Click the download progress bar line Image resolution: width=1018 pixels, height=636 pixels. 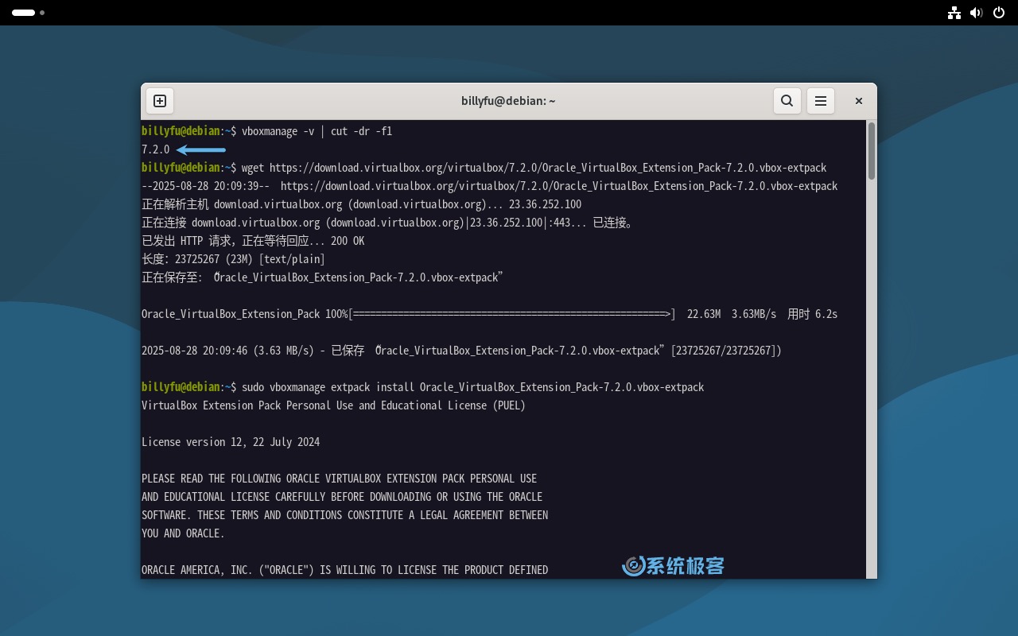point(490,314)
